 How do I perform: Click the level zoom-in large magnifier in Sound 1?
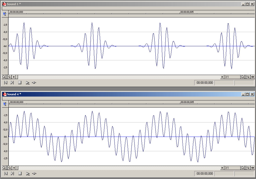pos(4,77)
